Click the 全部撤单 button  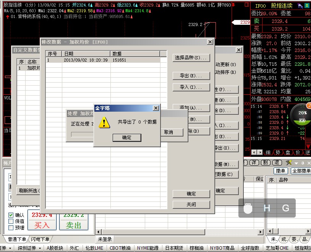click(x=301, y=171)
